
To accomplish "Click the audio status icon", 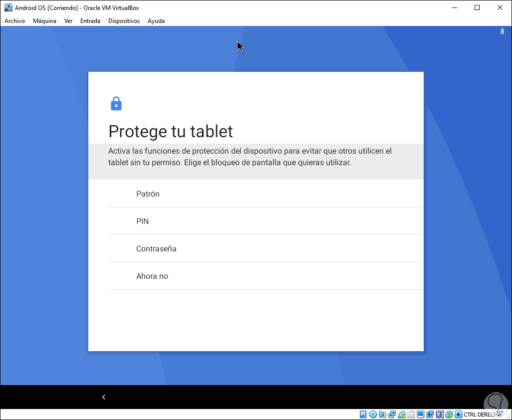I will pos(382,415).
